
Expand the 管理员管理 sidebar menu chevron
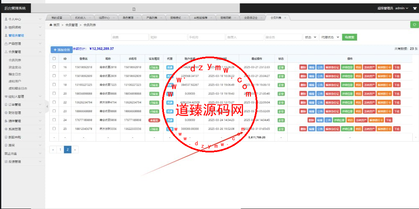pyautogui.click(x=40, y=35)
